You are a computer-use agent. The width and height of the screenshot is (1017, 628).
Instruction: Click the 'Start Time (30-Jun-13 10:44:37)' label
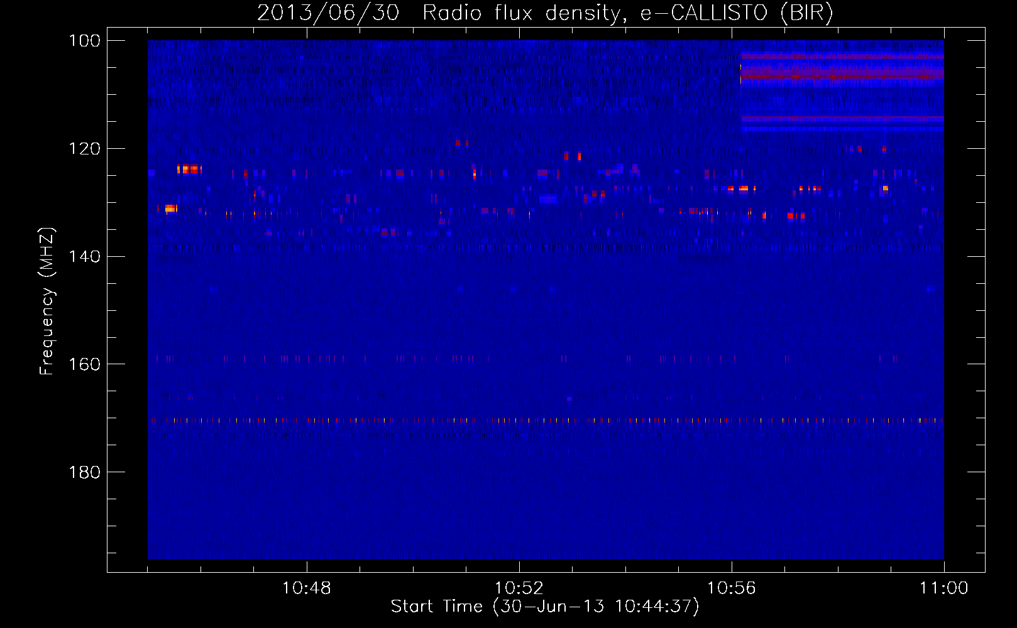click(545, 607)
